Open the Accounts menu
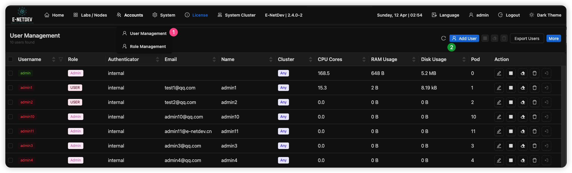572x173 pixels. pos(130,15)
